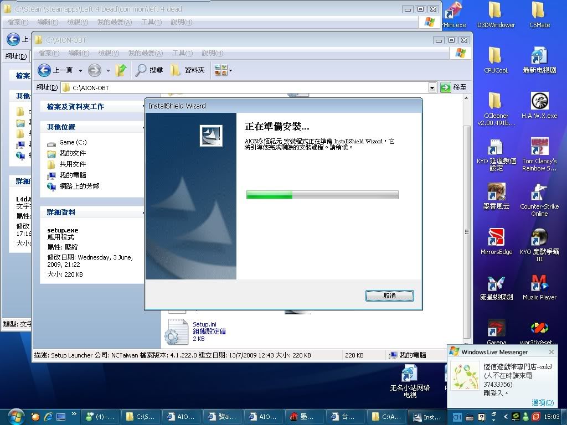Image resolution: width=567 pixels, height=425 pixels.
Task: Open the 檔案(F) File menu
Action: (x=49, y=53)
